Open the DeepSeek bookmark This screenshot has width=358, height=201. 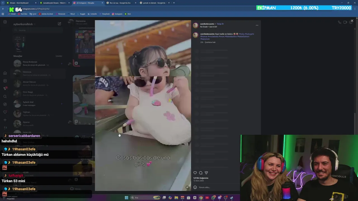104,14
